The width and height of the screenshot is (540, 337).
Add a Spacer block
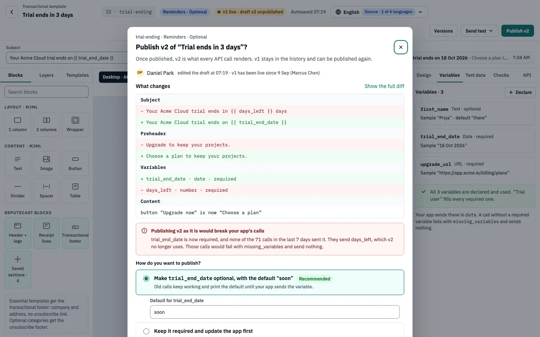point(46,191)
